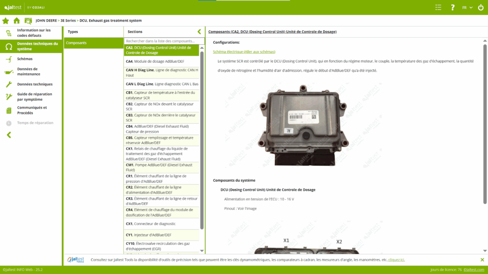Collapse the left sidebar menu
The height and width of the screenshot is (274, 488).
coord(9,135)
